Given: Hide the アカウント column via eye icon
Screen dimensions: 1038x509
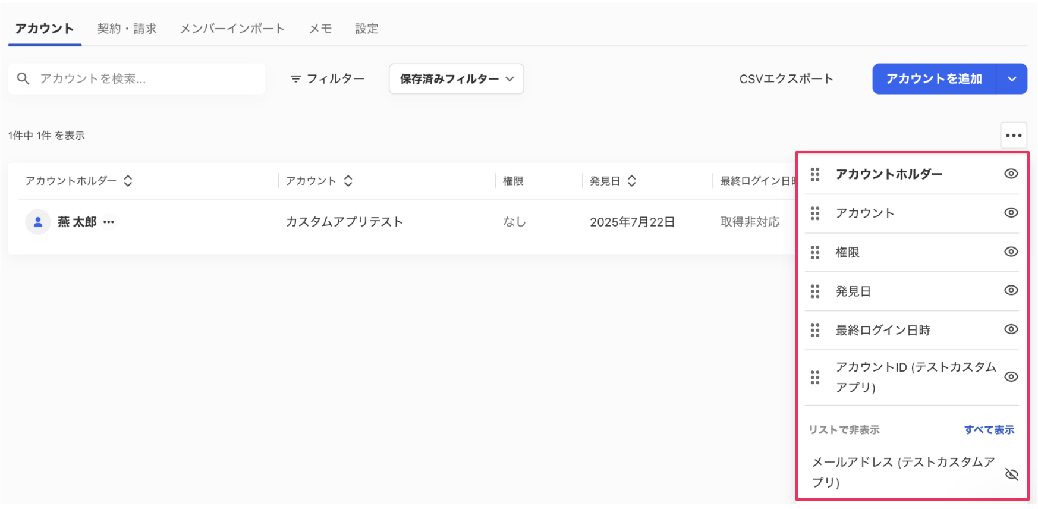Looking at the screenshot, I should 1011,213.
